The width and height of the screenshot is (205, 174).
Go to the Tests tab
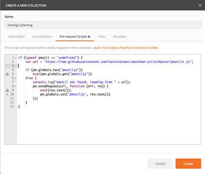[x=102, y=37]
